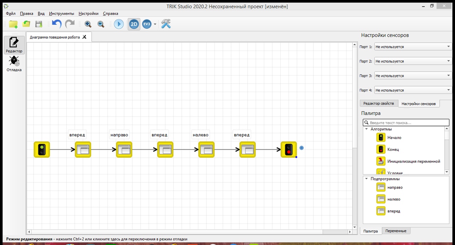
Task: Switch to the Переменные tab
Action: click(396, 231)
